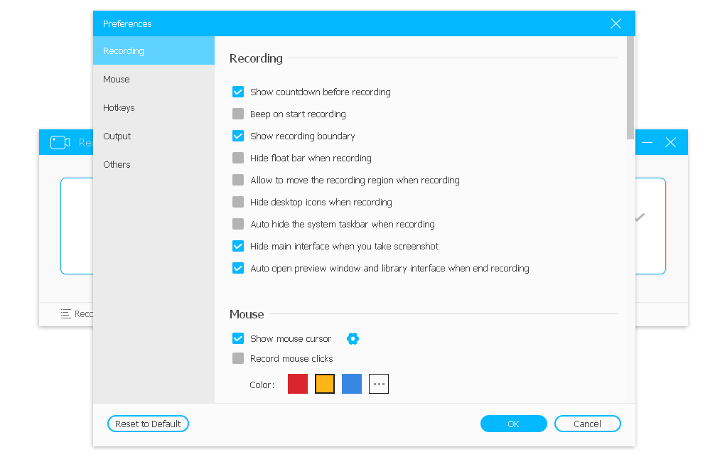This screenshot has height=462, width=715.
Task: Open the record list icon in the back window
Action: tap(65, 313)
